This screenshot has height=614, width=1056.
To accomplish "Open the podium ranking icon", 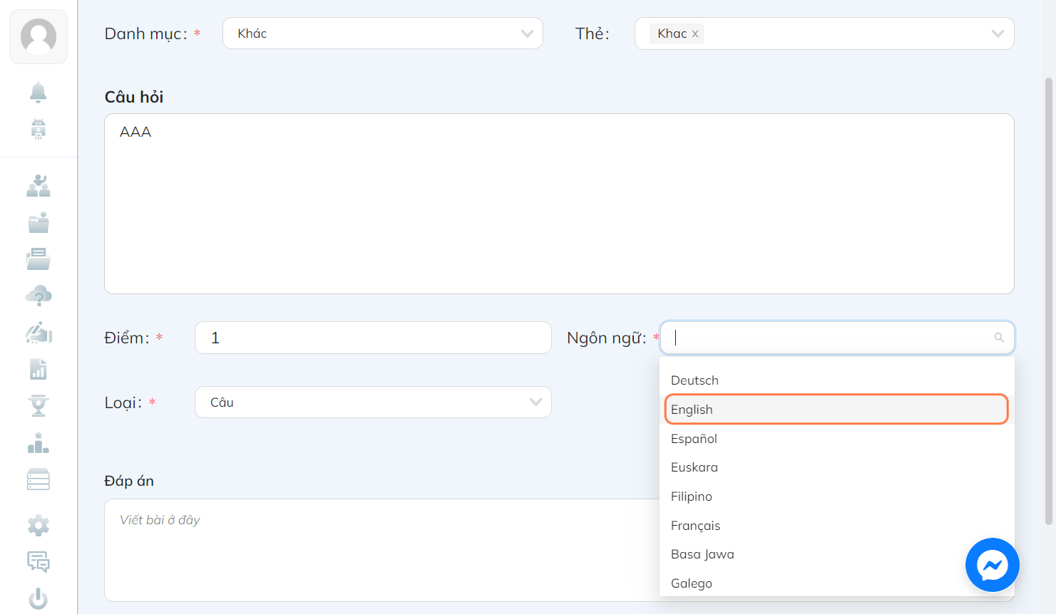I will [x=39, y=443].
